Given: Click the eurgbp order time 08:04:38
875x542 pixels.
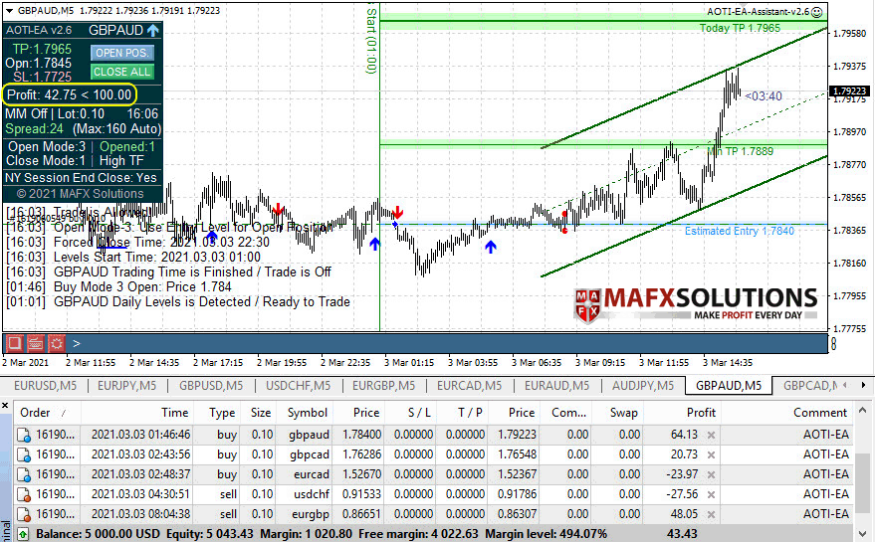Looking at the screenshot, I should tap(169, 514).
